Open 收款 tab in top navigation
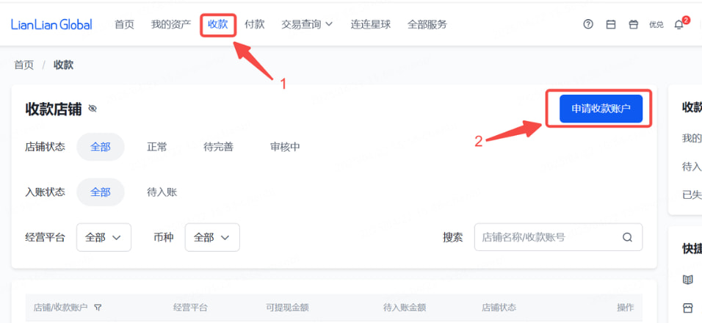 [218, 24]
